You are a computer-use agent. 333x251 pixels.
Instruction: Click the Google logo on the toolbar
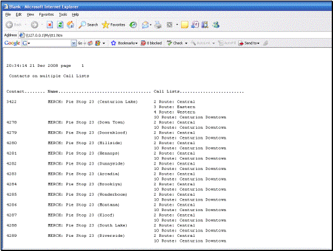[x=12, y=43]
